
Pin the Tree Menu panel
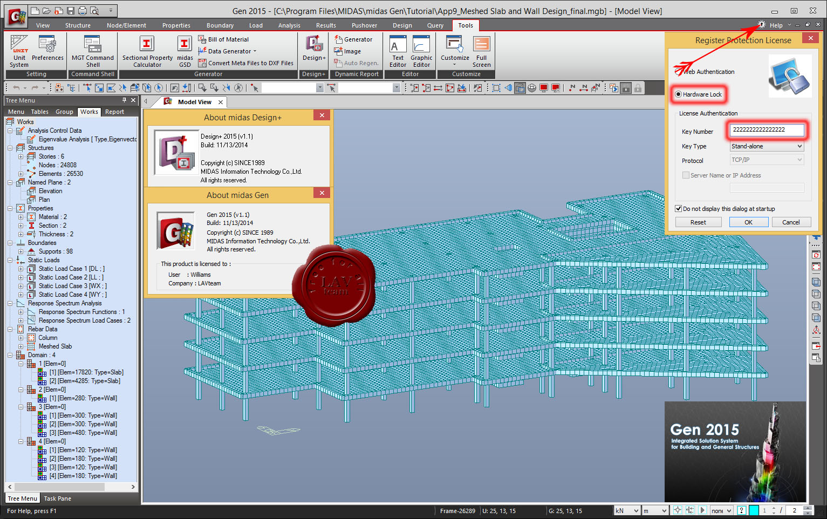(124, 100)
